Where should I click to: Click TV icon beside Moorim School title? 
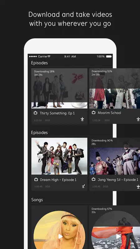coord(94,113)
